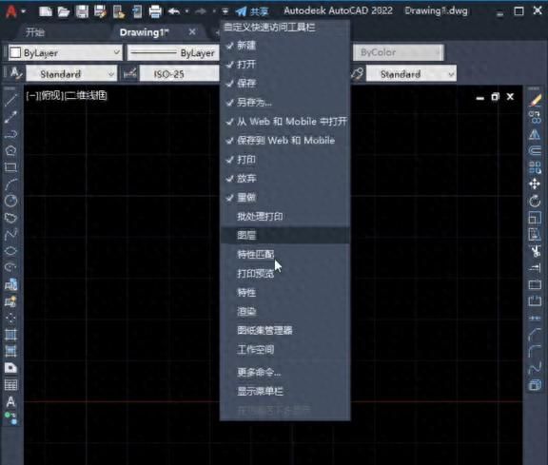Choose 工作空间 from the customize menu

284,349
